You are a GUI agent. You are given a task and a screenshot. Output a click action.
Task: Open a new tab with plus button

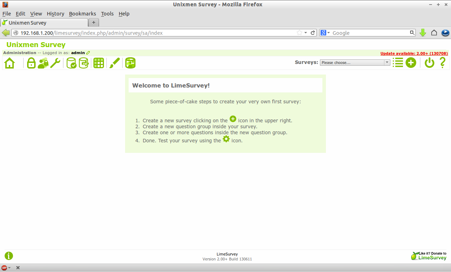point(94,22)
